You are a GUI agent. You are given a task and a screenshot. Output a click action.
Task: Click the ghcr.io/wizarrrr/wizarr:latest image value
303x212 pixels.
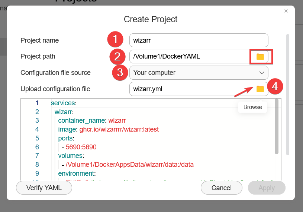pyautogui.click(x=119, y=129)
